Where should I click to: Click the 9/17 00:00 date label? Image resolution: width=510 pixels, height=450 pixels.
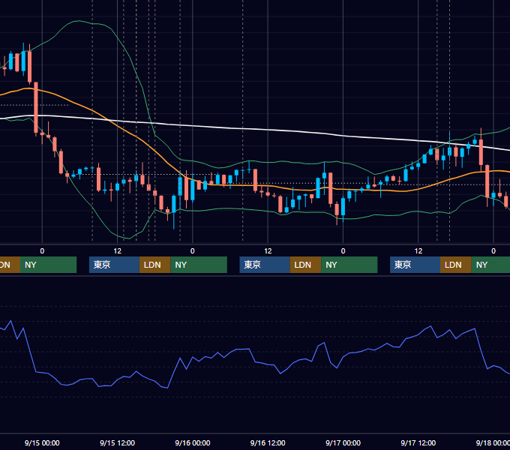(343, 442)
